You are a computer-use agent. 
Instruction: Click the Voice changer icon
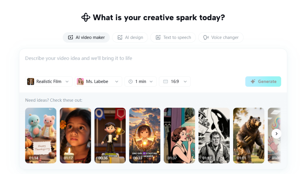206,37
